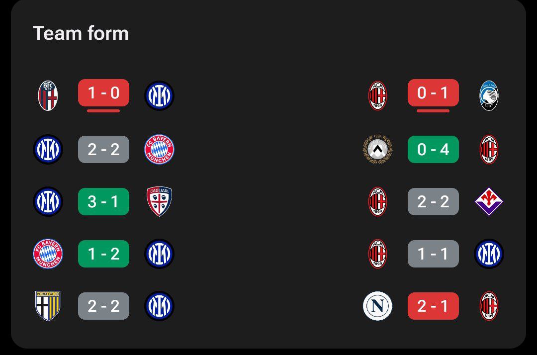Open the Fiorentina club logo

tap(489, 201)
